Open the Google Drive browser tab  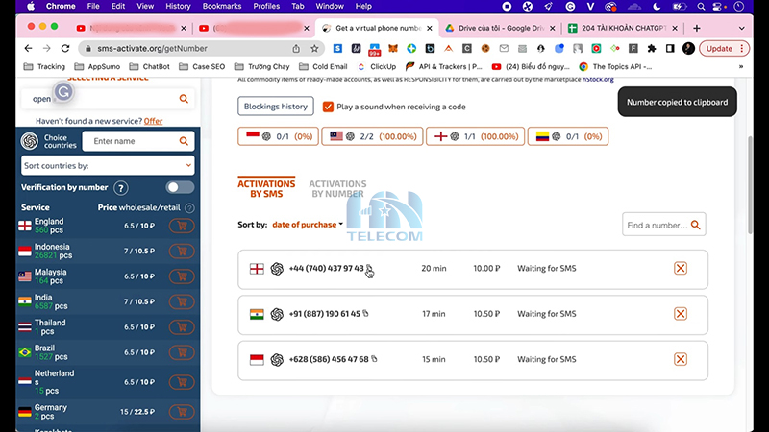500,28
